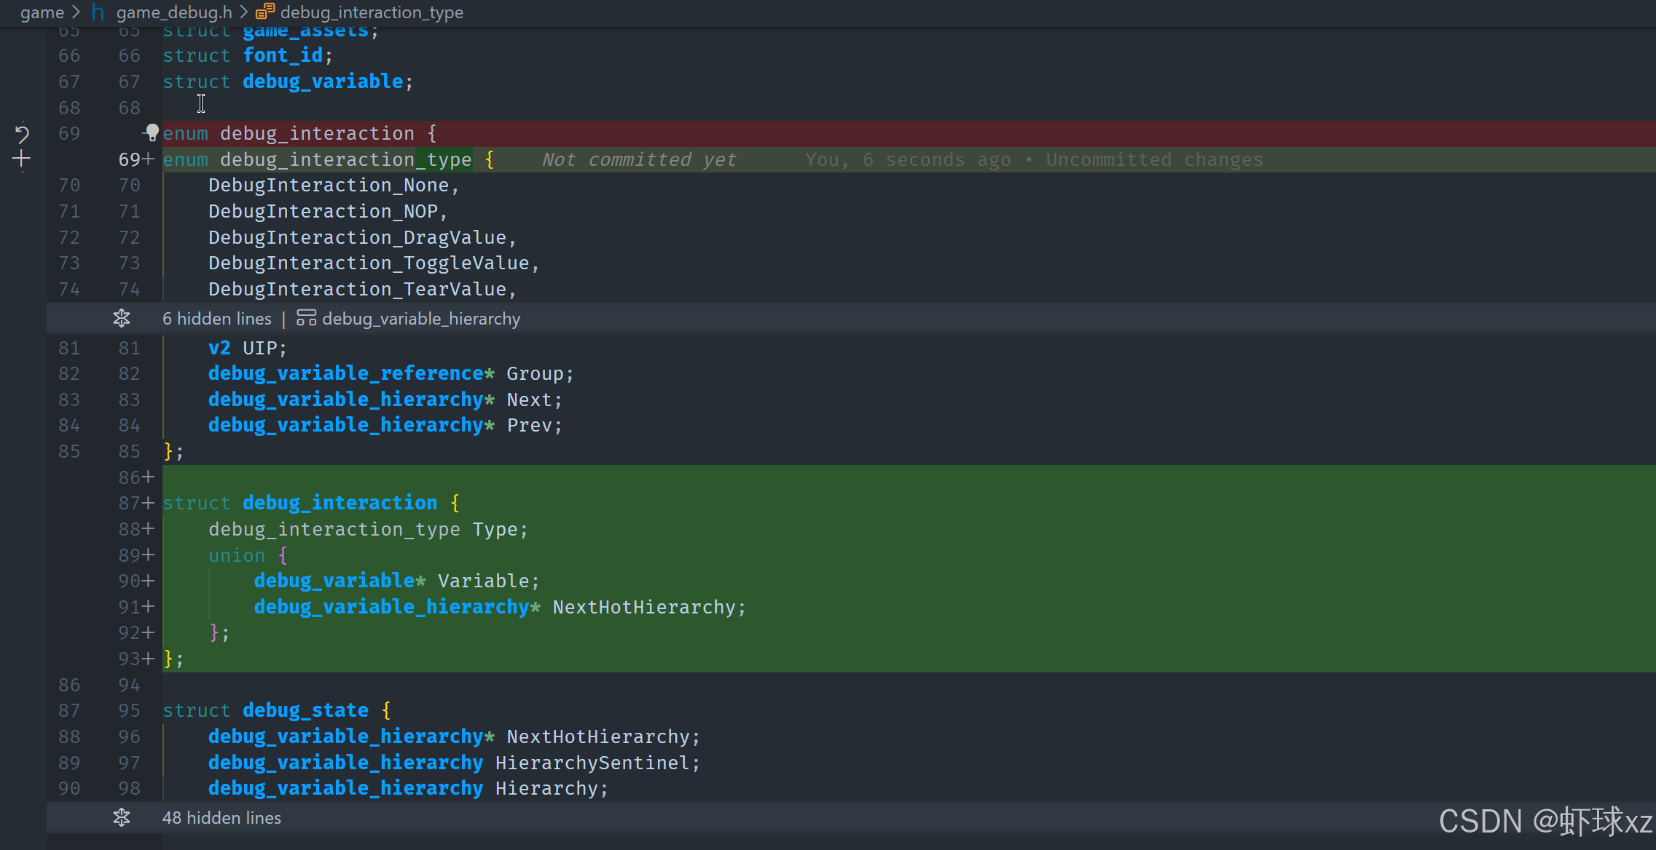Image resolution: width=1656 pixels, height=850 pixels.
Task: Open the lightbulb code actions
Action: click(x=152, y=132)
